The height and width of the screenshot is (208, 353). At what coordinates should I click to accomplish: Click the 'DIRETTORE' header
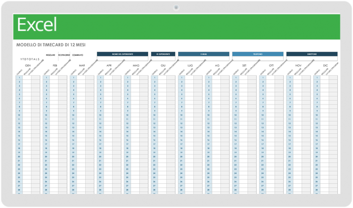click(312, 54)
